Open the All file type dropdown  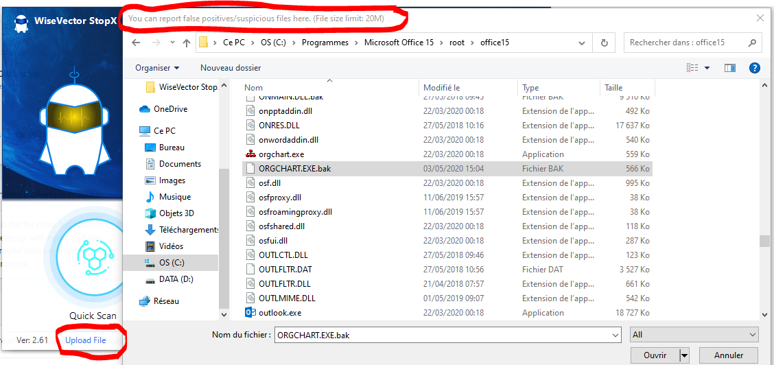(x=694, y=335)
